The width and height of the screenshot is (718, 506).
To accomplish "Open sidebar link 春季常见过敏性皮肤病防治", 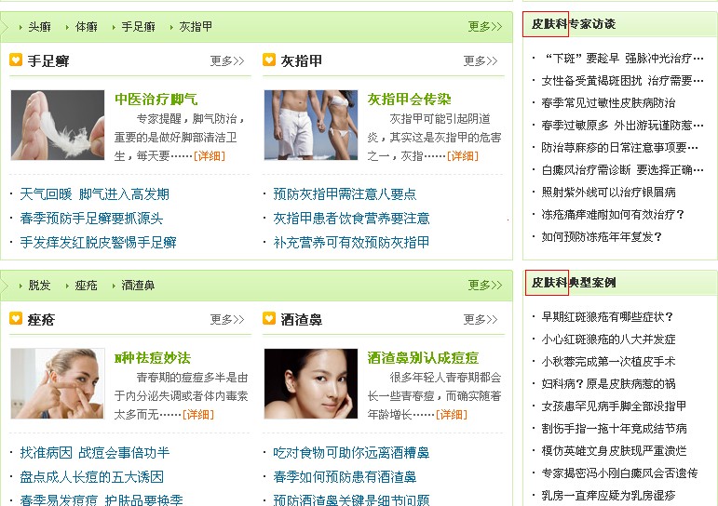I will pyautogui.click(x=608, y=103).
